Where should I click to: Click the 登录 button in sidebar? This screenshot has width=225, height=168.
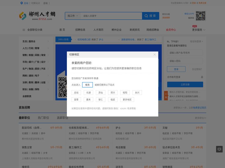click(x=176, y=69)
